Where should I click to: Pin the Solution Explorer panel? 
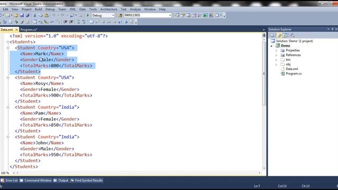tap(332, 29)
